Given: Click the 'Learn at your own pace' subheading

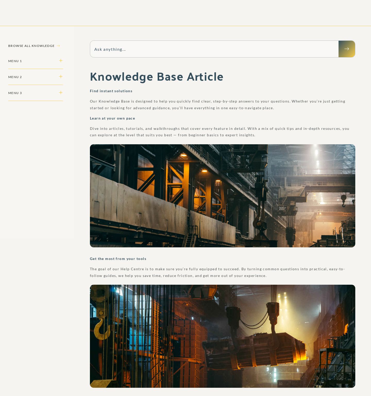Looking at the screenshot, I should tap(112, 118).
